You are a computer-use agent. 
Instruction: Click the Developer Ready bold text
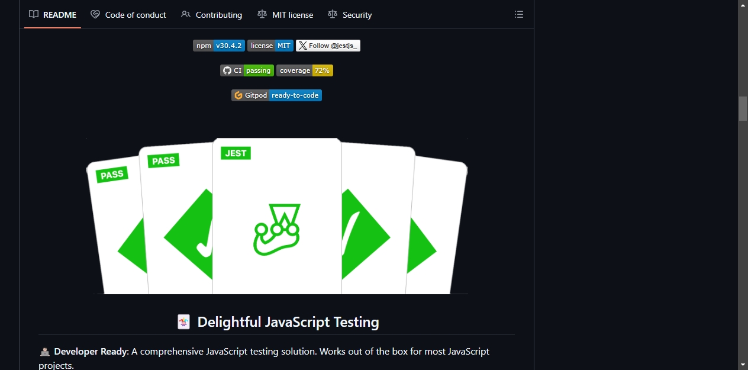[91, 351]
